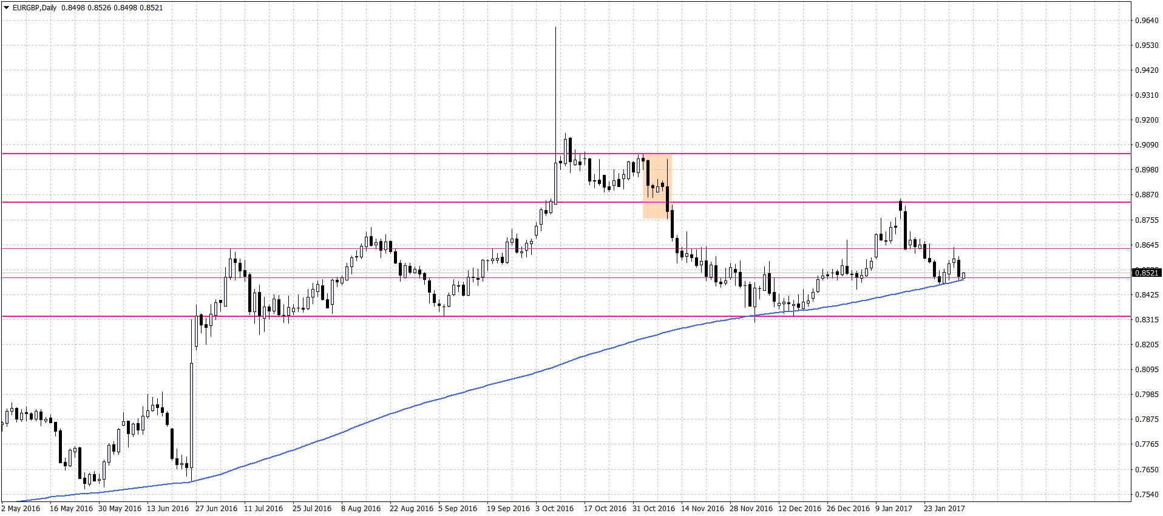The height and width of the screenshot is (516, 1163).
Task: Select the 0.9090 price scale value
Action: 1147,145
